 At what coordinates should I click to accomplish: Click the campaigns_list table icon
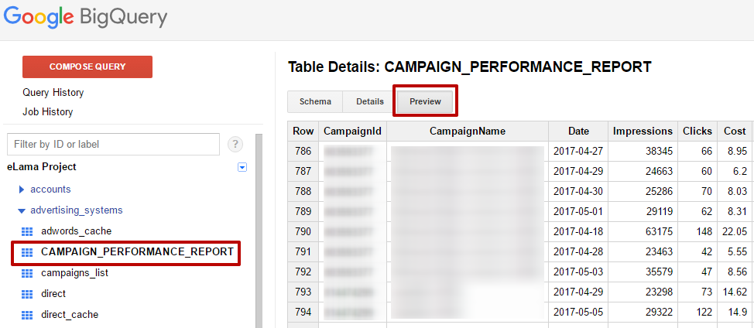pos(27,273)
